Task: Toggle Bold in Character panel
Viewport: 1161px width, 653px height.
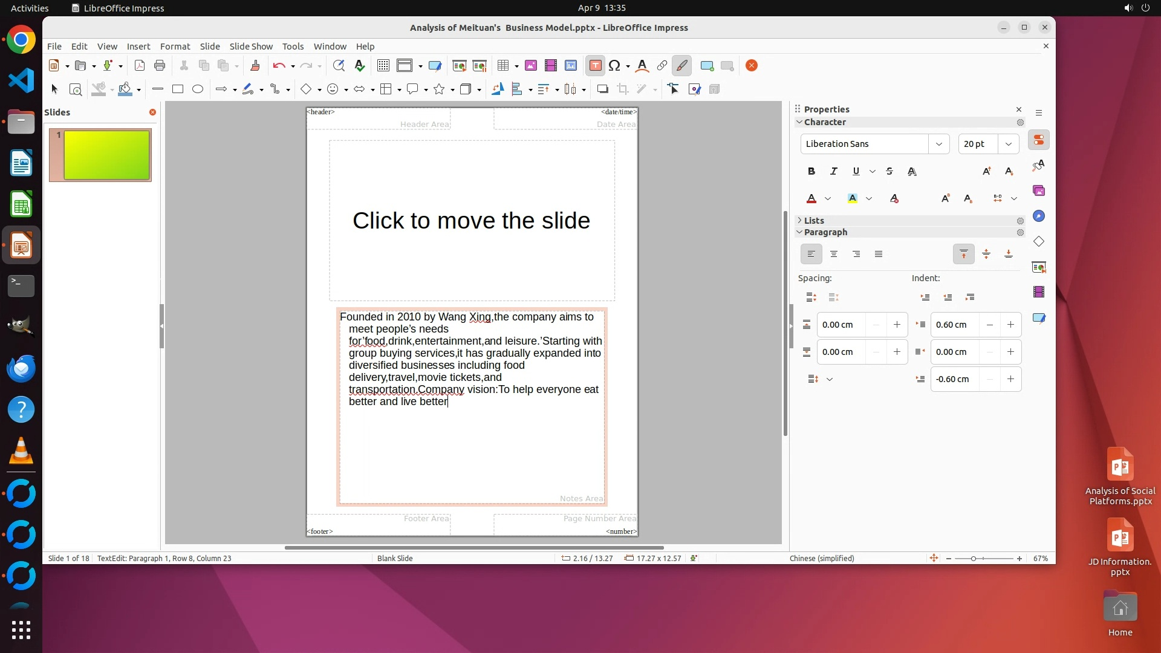Action: tap(811, 172)
